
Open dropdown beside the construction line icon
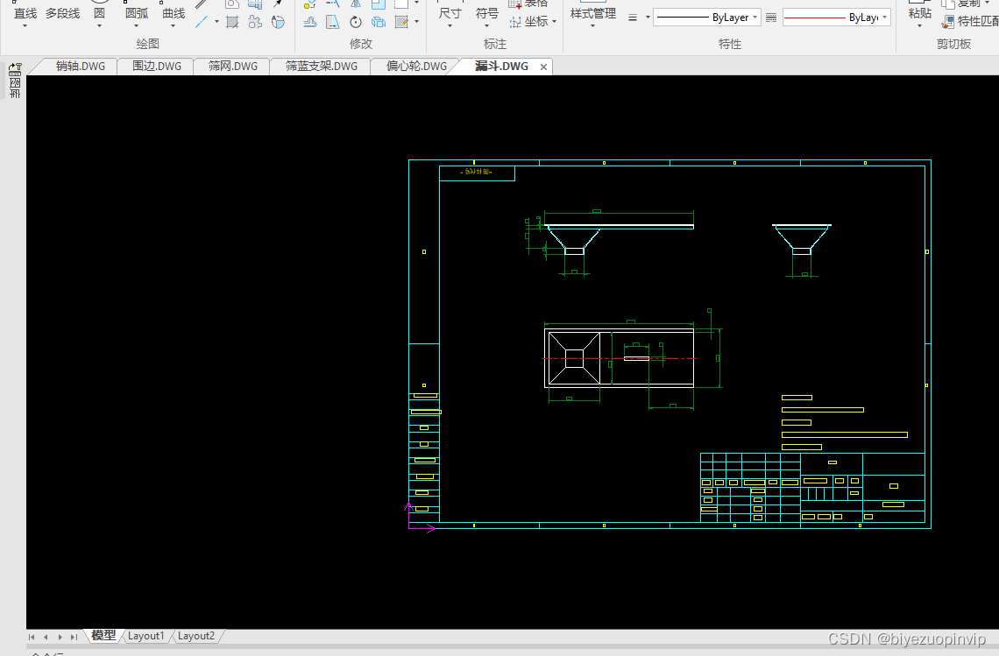point(216,22)
